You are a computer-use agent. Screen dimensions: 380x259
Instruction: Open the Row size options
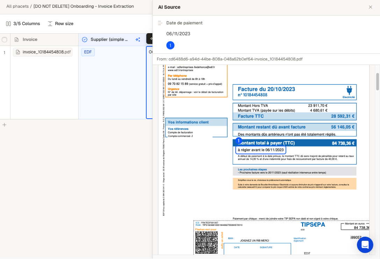(x=60, y=24)
